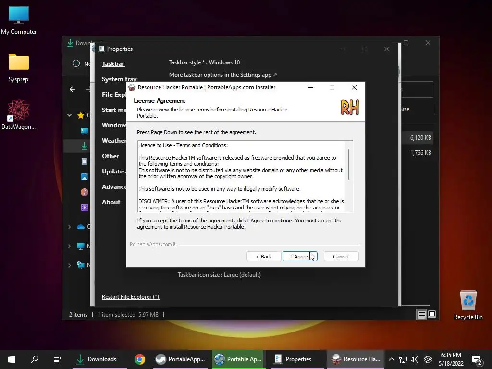
Task: Select the DataWagon desktop shortcut
Action: [19, 114]
